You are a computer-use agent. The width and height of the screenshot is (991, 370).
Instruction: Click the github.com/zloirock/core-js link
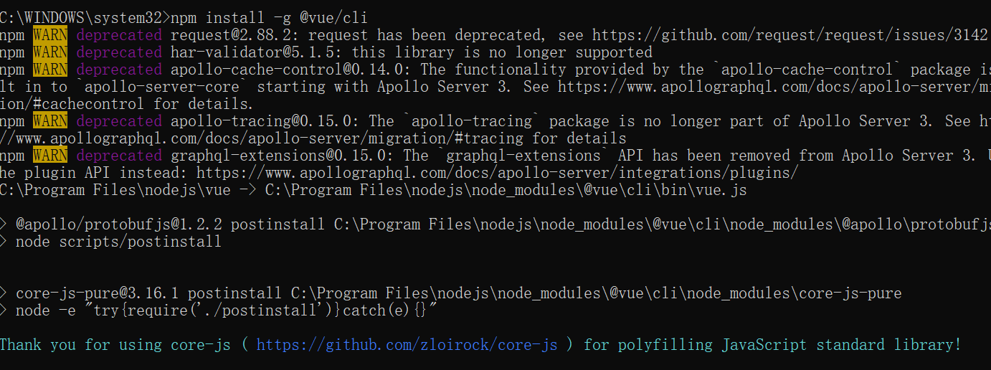[x=407, y=345]
